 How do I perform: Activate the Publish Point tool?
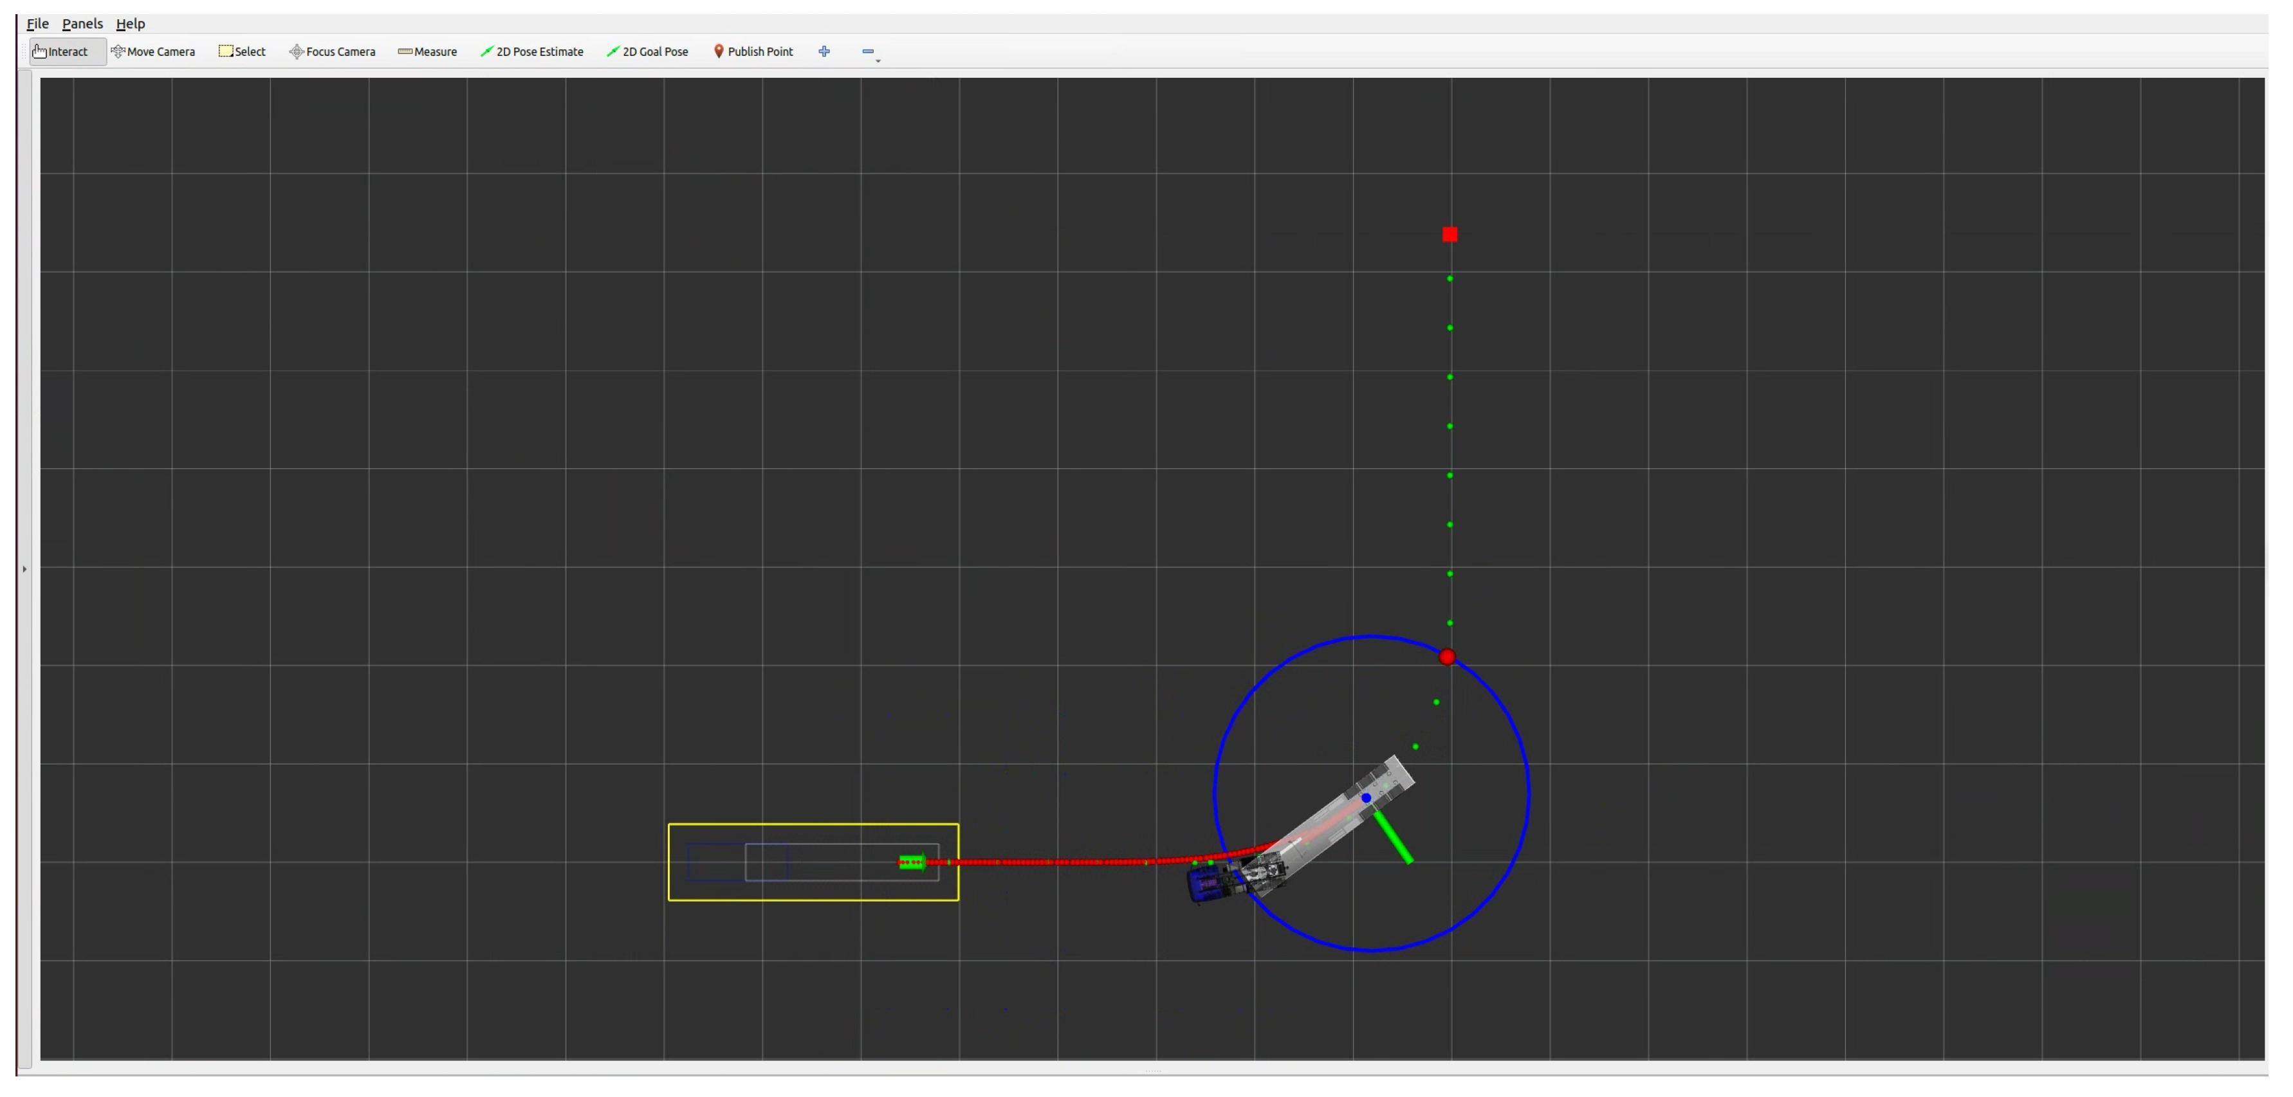[x=753, y=51]
